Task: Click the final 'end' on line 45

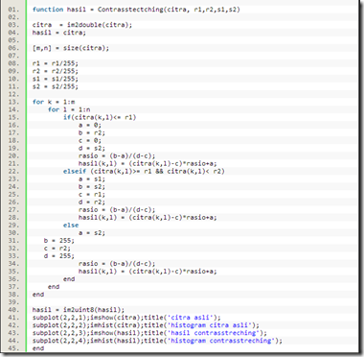Action: click(x=38, y=347)
